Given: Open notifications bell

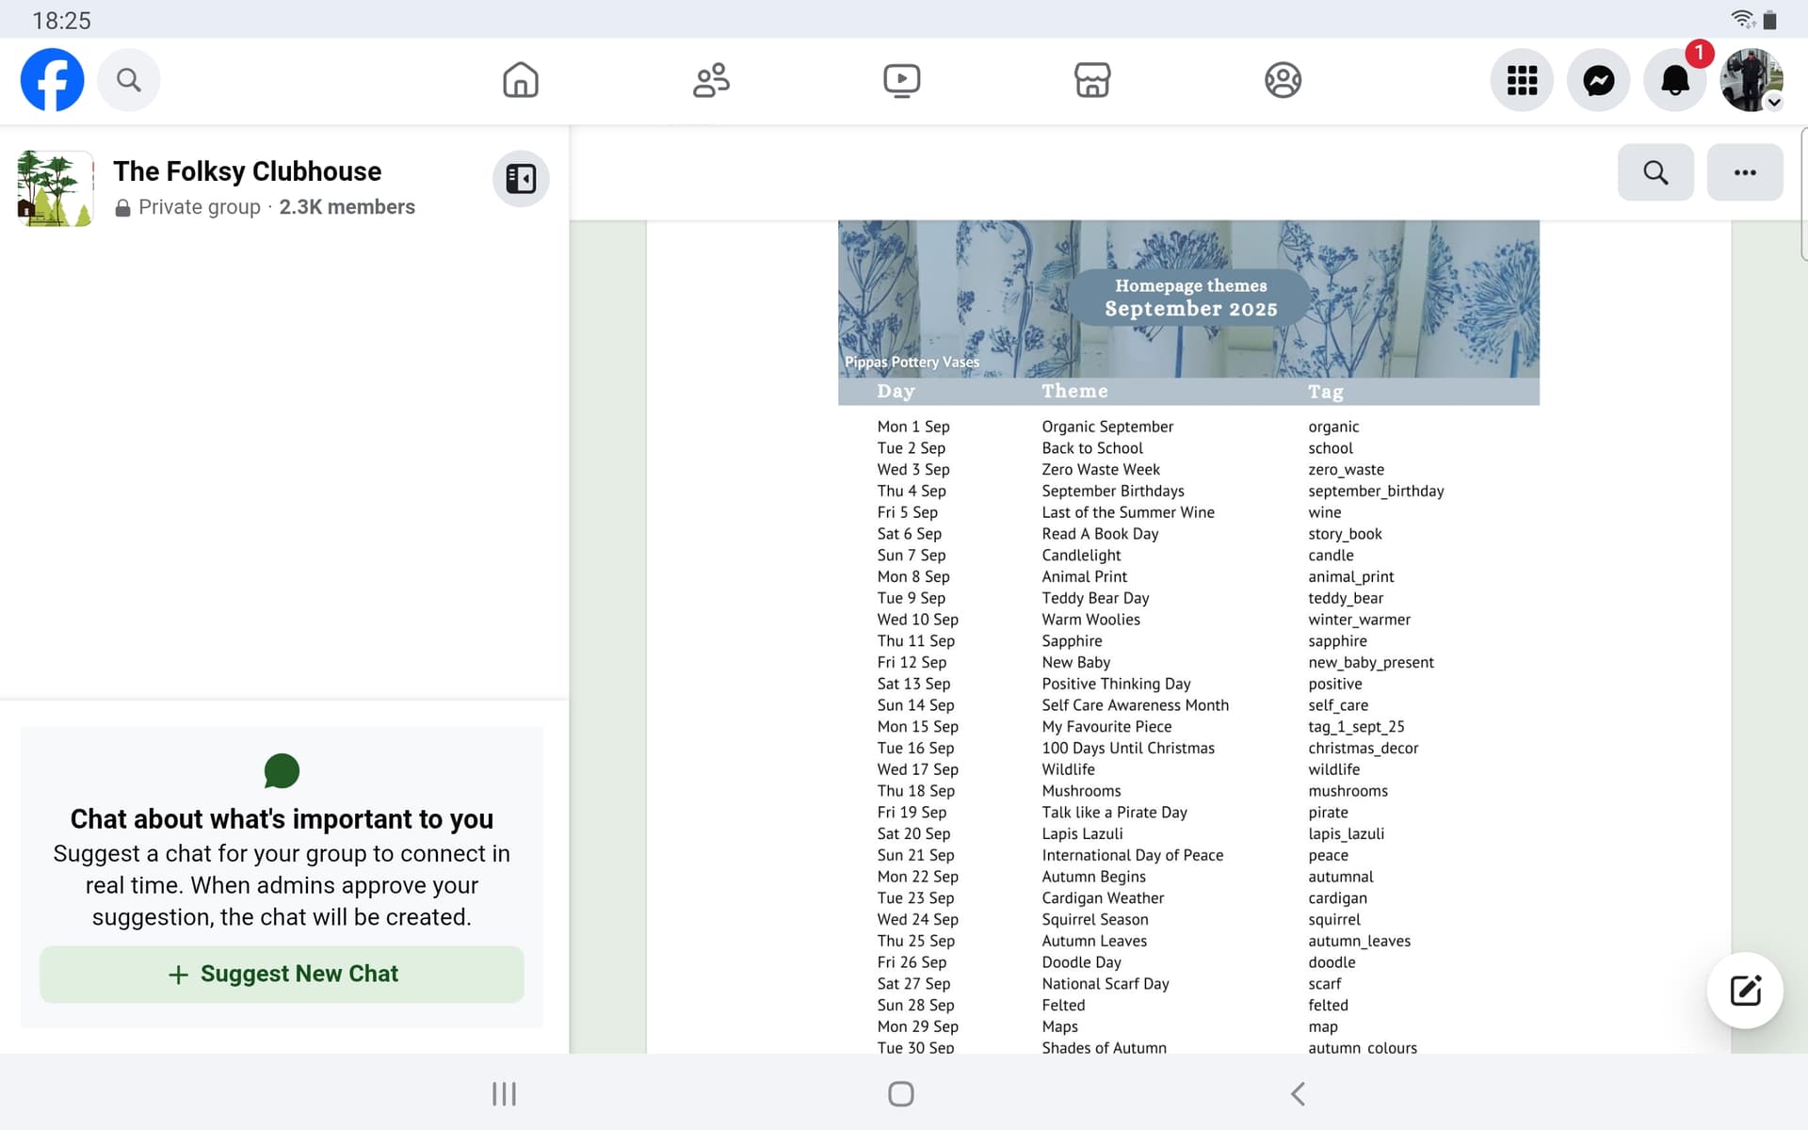Looking at the screenshot, I should tap(1674, 80).
